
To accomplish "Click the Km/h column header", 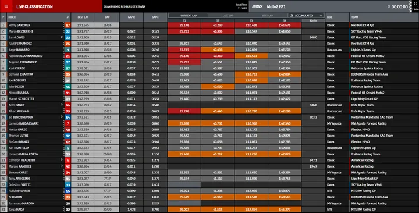I will [313, 20].
